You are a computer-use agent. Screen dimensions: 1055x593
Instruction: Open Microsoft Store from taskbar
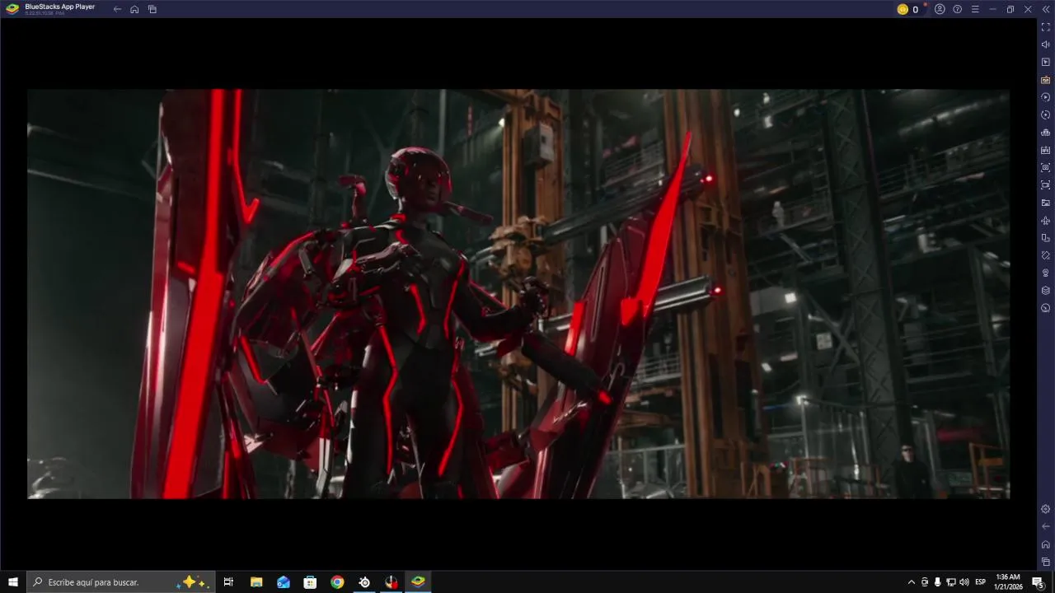pyautogui.click(x=310, y=582)
